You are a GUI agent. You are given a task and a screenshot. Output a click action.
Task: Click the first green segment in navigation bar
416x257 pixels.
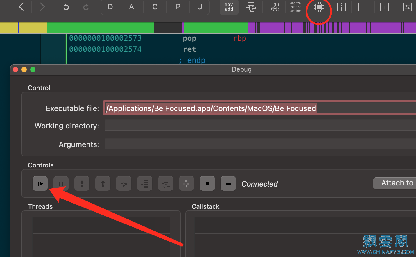(x=100, y=28)
